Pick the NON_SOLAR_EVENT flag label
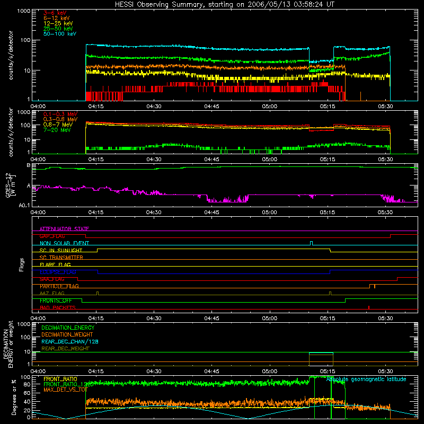 click(64, 243)
